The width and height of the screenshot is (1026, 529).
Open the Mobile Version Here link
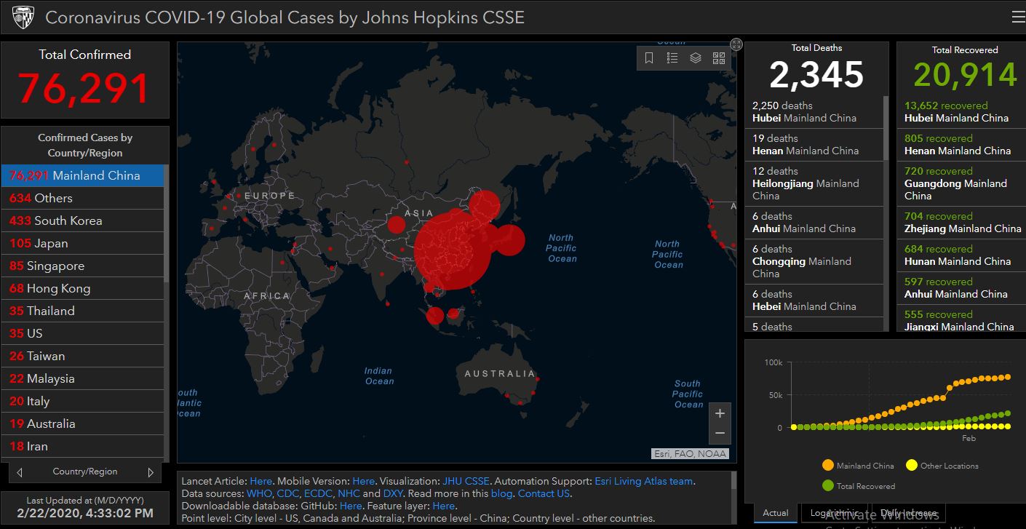click(363, 481)
